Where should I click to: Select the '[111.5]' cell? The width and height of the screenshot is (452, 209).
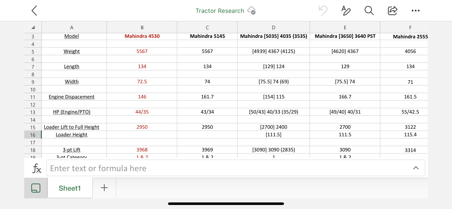click(x=274, y=135)
